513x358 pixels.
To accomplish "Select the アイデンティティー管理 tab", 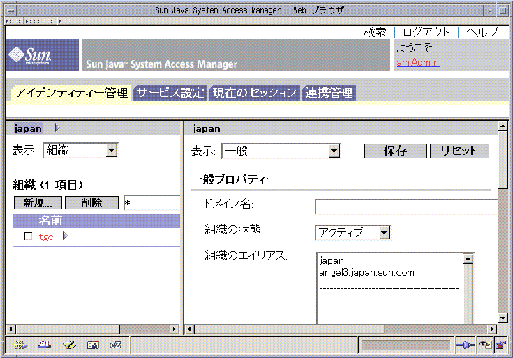I will [71, 93].
